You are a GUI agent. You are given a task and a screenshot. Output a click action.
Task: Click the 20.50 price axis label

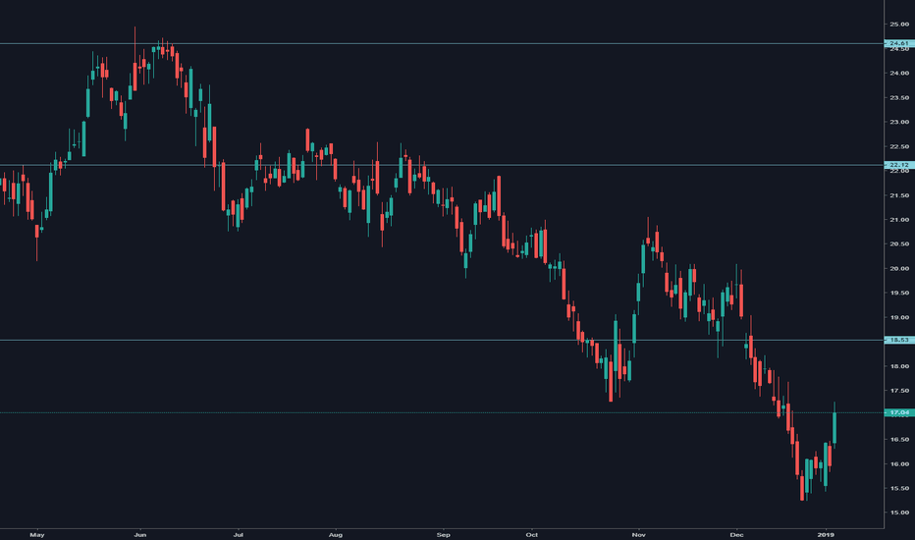[x=899, y=244]
